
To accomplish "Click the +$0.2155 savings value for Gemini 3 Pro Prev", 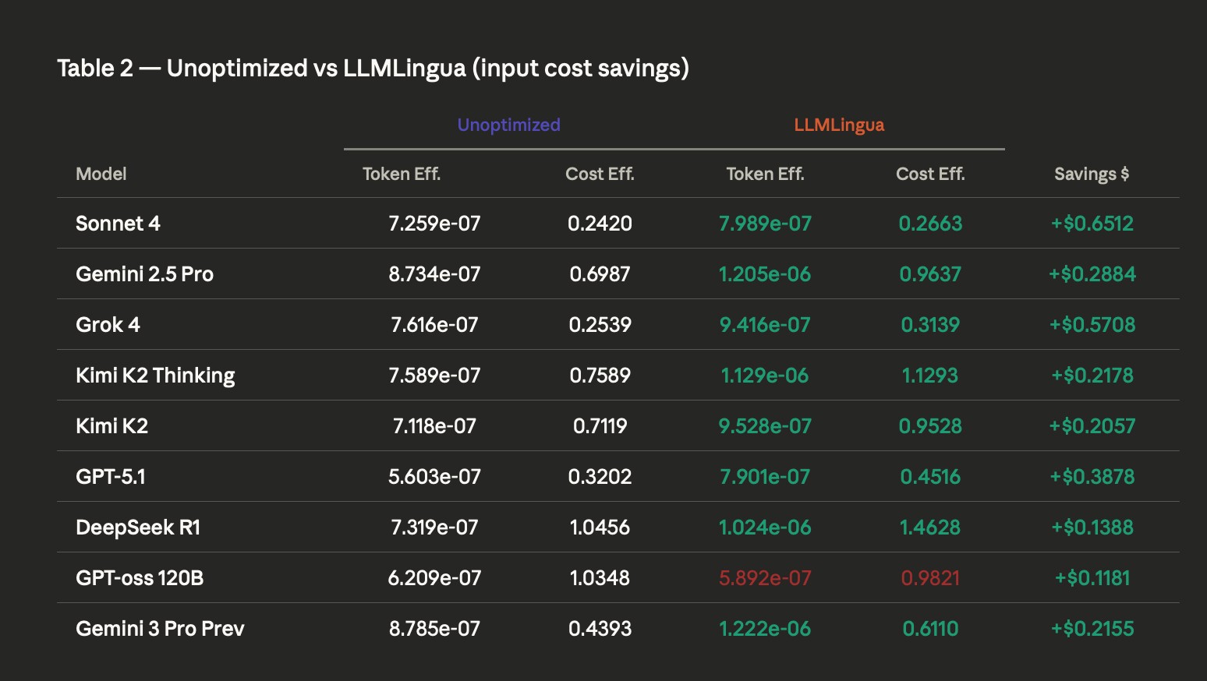I will (1092, 628).
